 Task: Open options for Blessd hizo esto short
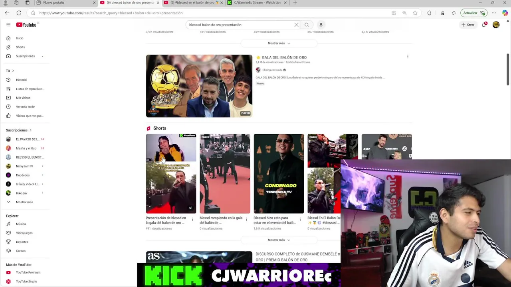300,219
